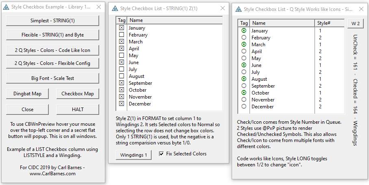Open the Checkbox Map

click(78, 94)
